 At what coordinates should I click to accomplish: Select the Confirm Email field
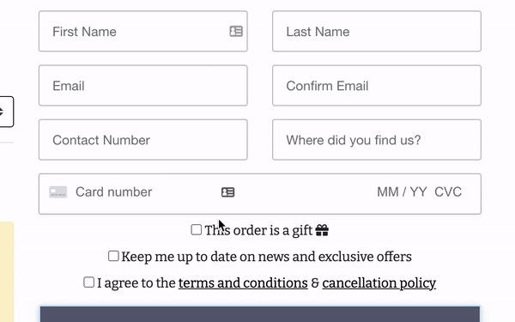[x=377, y=85]
